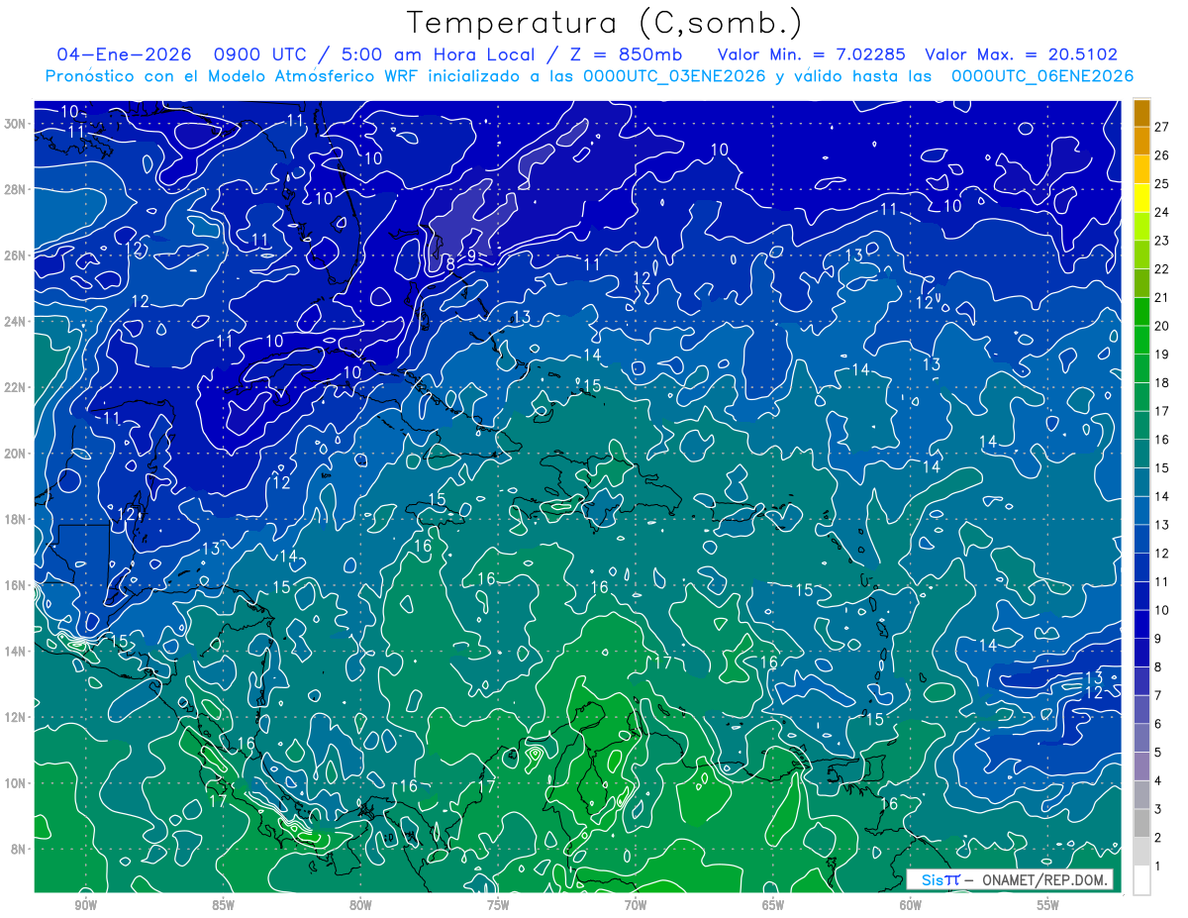The height and width of the screenshot is (918, 1188).
Task: Click the map title 'Temperatura (C,somb.)'
Action: [x=605, y=23]
